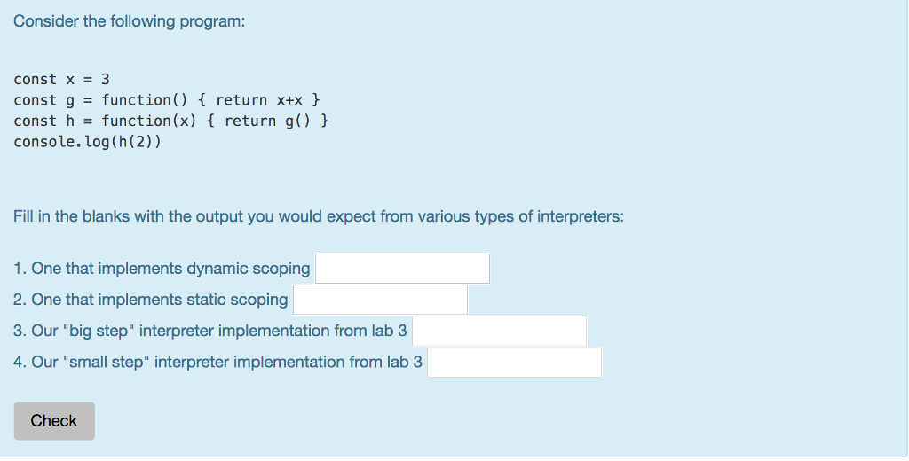Click "return x+x" inside function g
909x461 pixels.
click(x=259, y=100)
